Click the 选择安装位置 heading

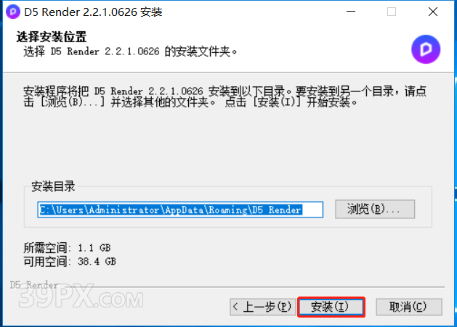click(52, 37)
